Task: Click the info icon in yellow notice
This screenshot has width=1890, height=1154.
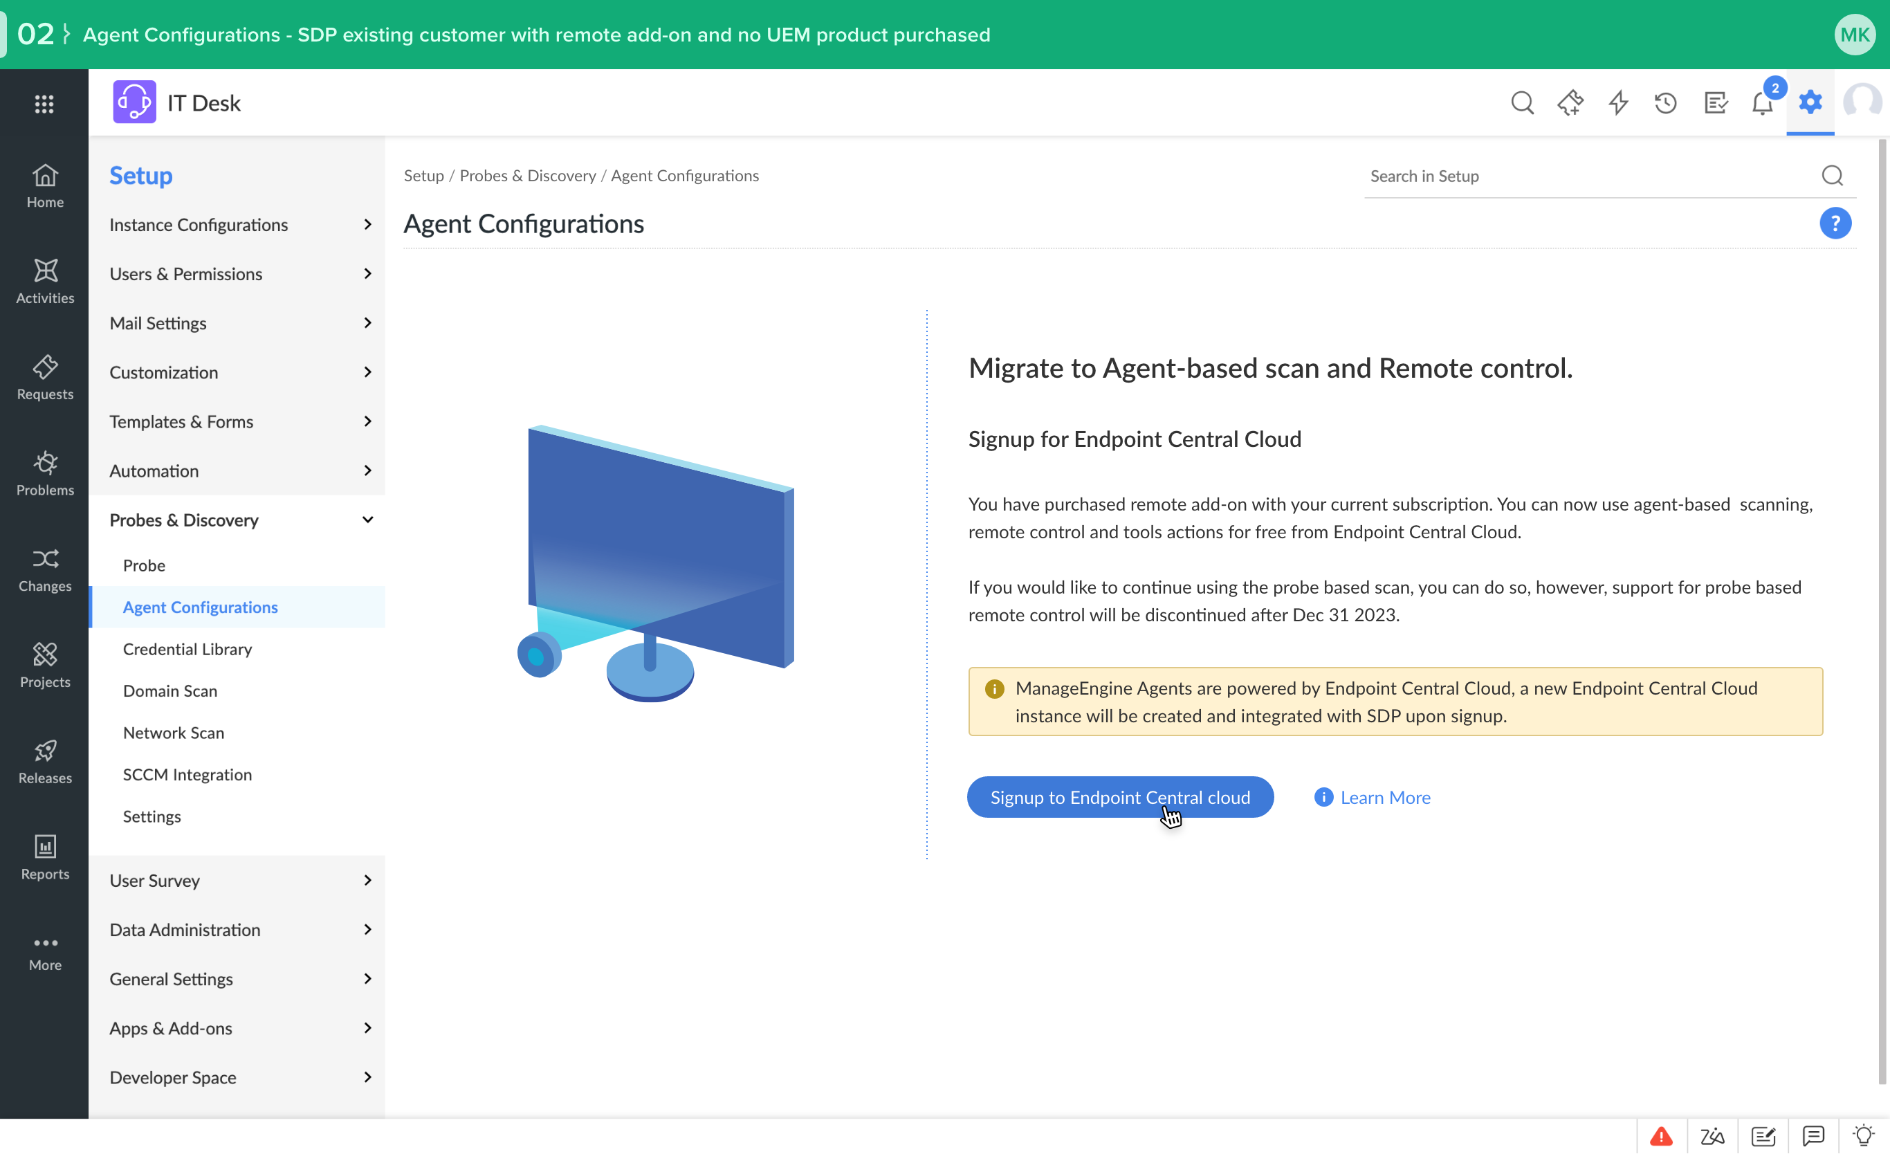Action: click(x=994, y=688)
